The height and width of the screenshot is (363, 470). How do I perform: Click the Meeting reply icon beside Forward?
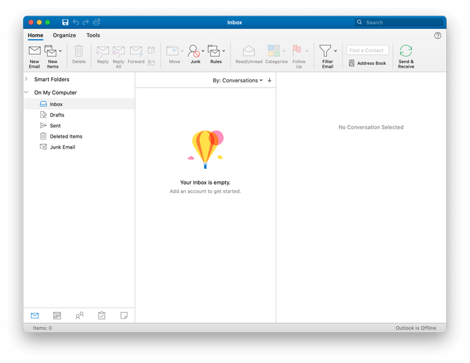(x=151, y=50)
